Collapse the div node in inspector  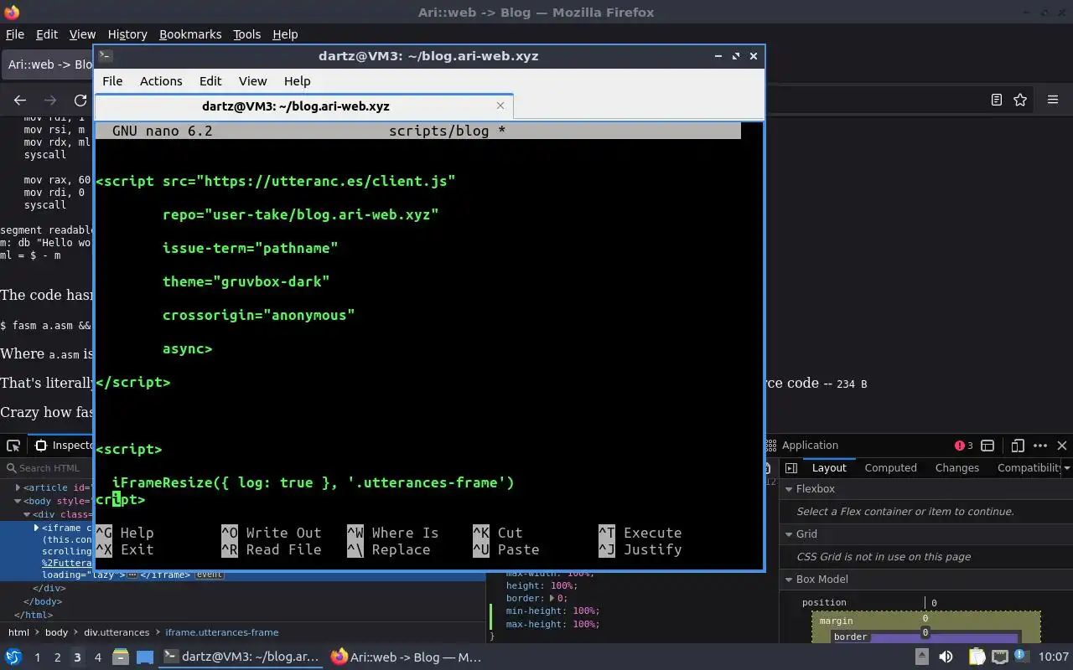(27, 514)
